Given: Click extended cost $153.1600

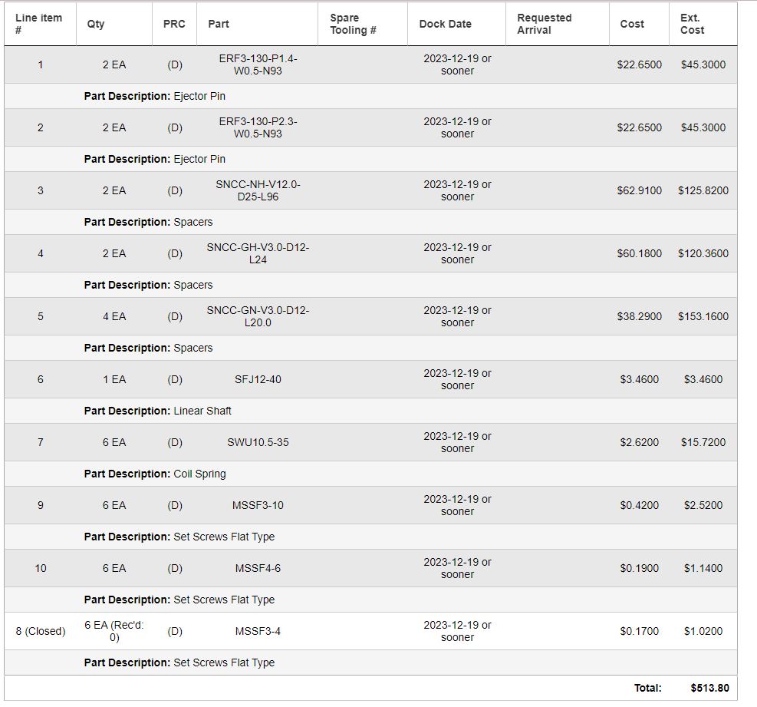Looking at the screenshot, I should click(703, 316).
